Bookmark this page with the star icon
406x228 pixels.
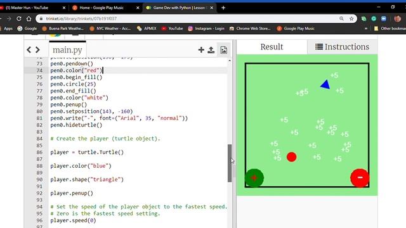tap(351, 18)
